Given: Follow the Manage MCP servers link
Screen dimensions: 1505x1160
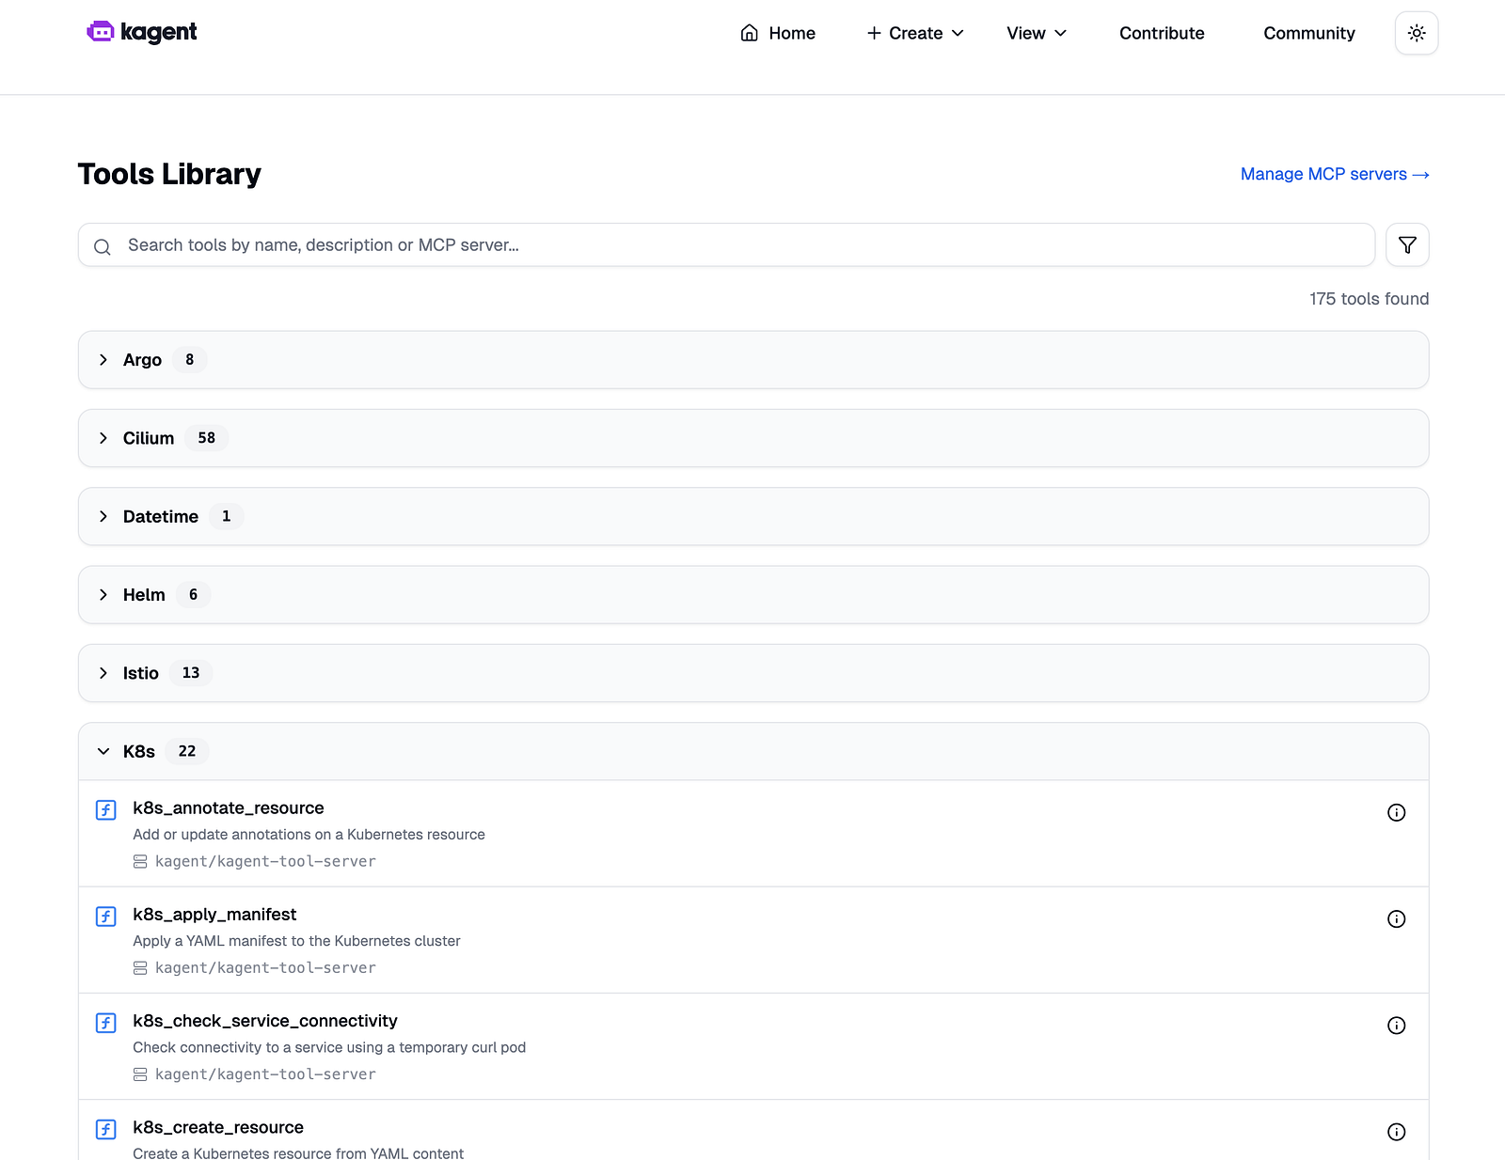Looking at the screenshot, I should pyautogui.click(x=1335, y=174).
